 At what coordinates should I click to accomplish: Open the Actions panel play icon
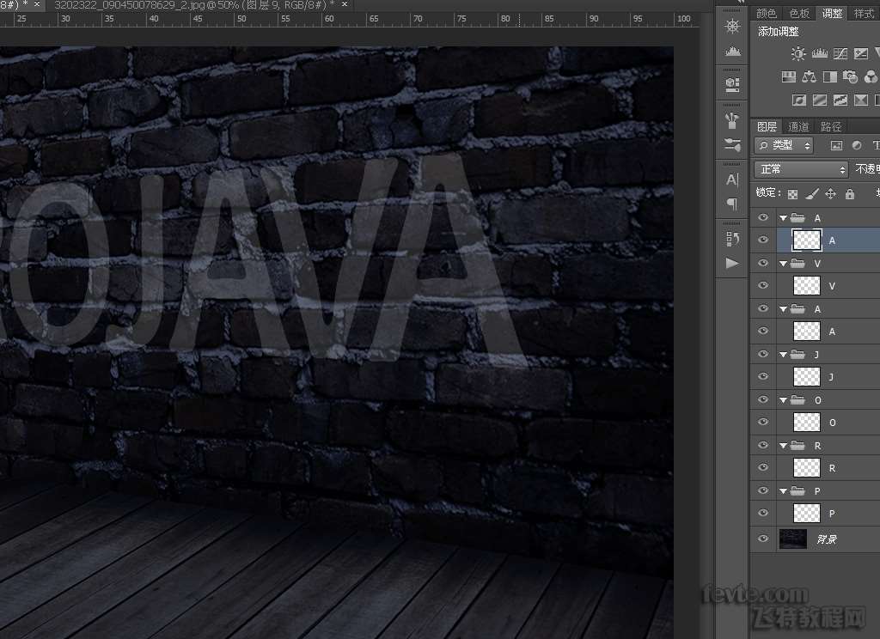pyautogui.click(x=732, y=263)
